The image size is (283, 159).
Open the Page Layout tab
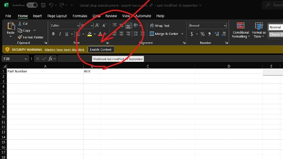[57, 16]
